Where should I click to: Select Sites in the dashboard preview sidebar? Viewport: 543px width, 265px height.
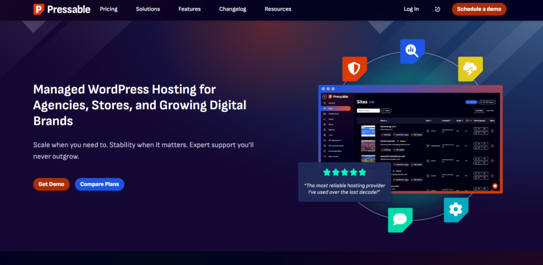(x=336, y=108)
